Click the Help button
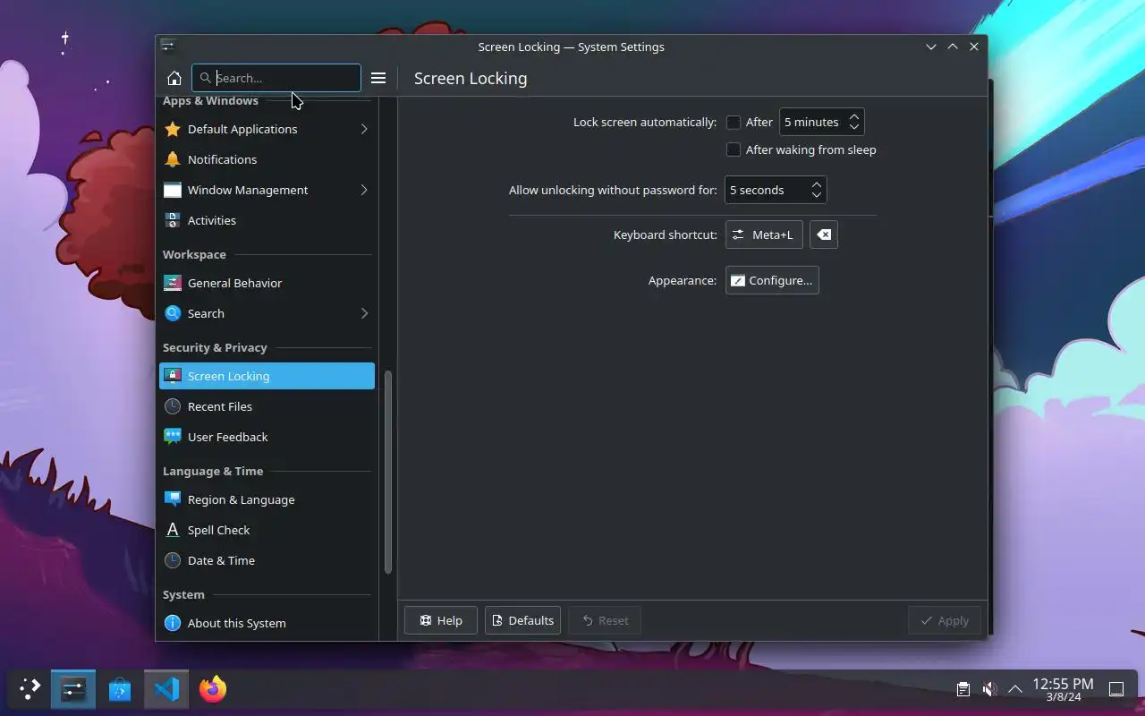Image resolution: width=1145 pixels, height=716 pixels. click(x=441, y=620)
